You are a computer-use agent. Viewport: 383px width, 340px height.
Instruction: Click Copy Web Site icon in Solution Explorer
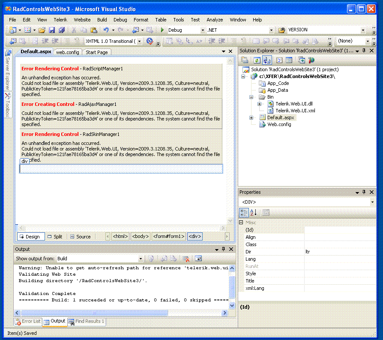tap(302, 60)
